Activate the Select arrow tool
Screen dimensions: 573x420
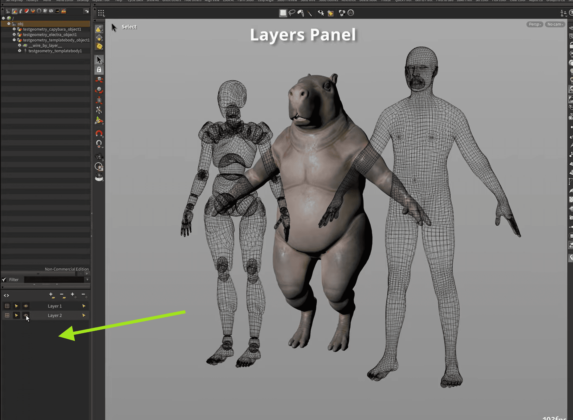pos(99,59)
